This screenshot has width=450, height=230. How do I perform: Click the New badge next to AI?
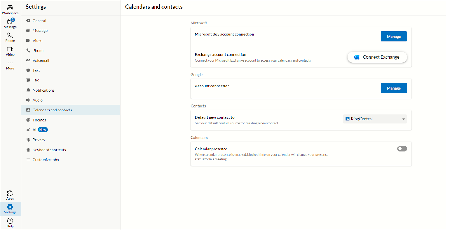43,130
